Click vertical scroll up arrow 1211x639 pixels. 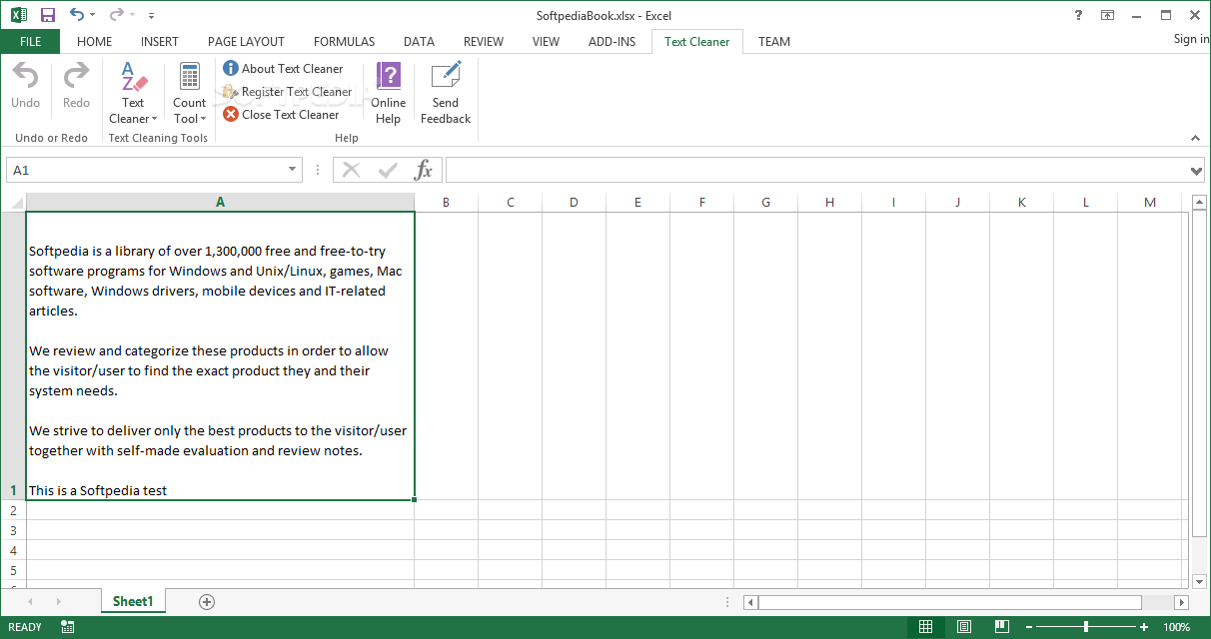click(x=1200, y=203)
